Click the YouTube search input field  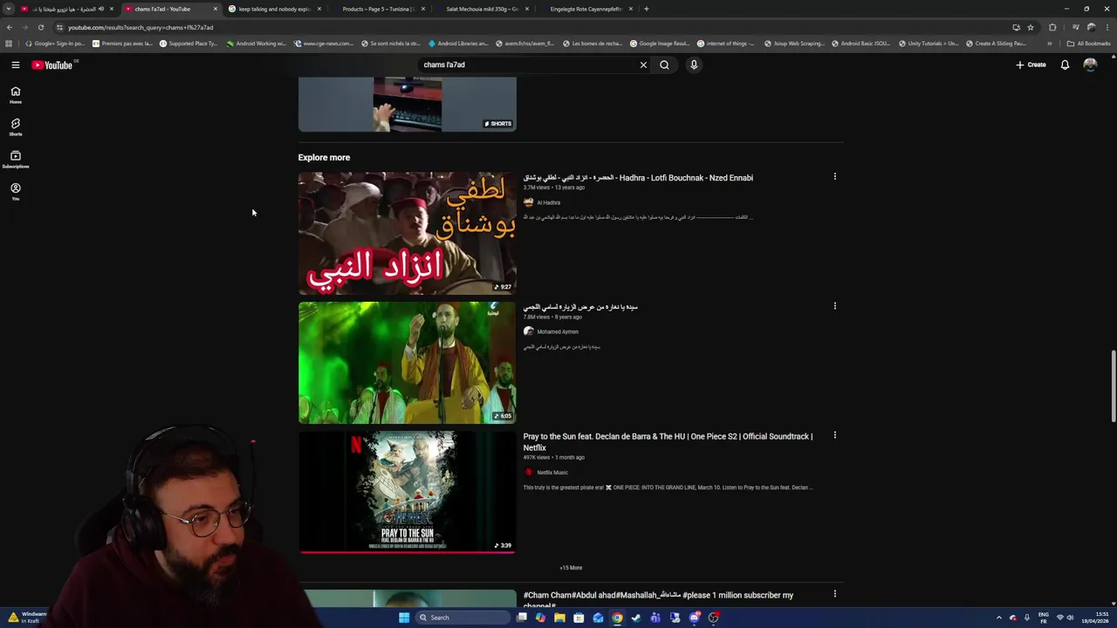coord(528,65)
